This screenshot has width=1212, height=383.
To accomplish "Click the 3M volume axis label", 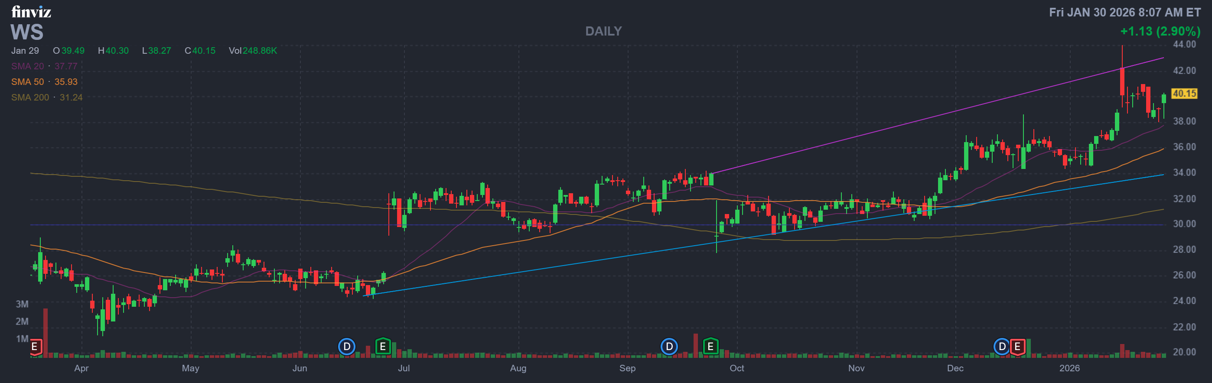I will 22,304.
